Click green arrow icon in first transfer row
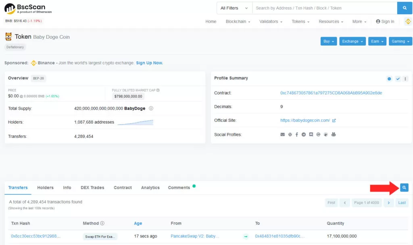The width and height of the screenshot is (413, 245). (x=246, y=237)
